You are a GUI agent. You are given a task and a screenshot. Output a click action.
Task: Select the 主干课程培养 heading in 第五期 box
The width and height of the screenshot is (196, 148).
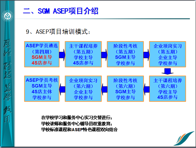83,46
